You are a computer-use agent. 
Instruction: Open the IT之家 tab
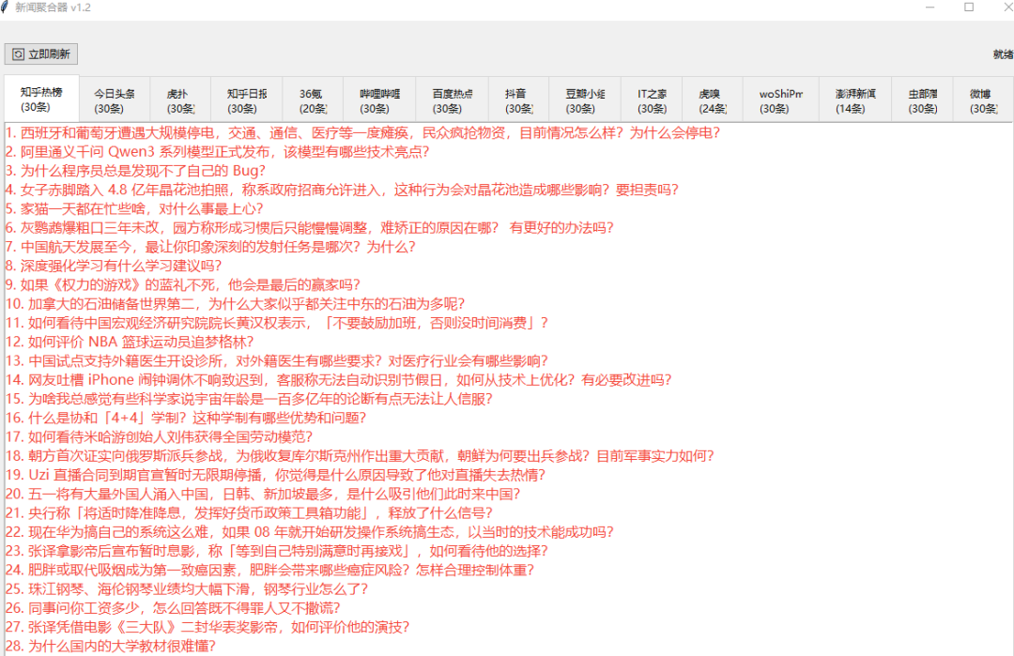coord(652,100)
